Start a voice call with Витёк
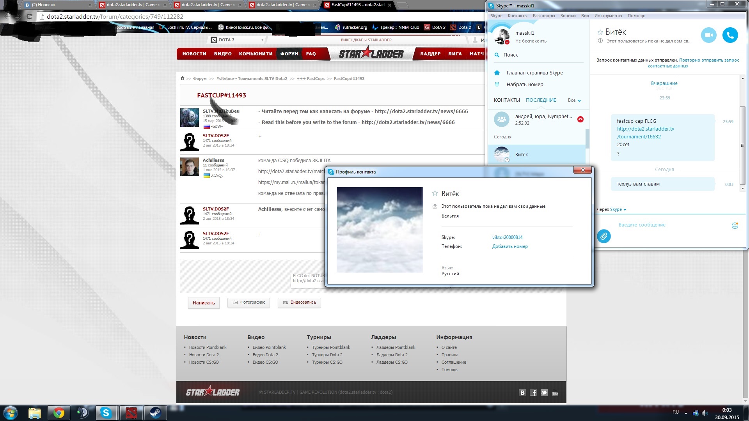 (x=730, y=35)
